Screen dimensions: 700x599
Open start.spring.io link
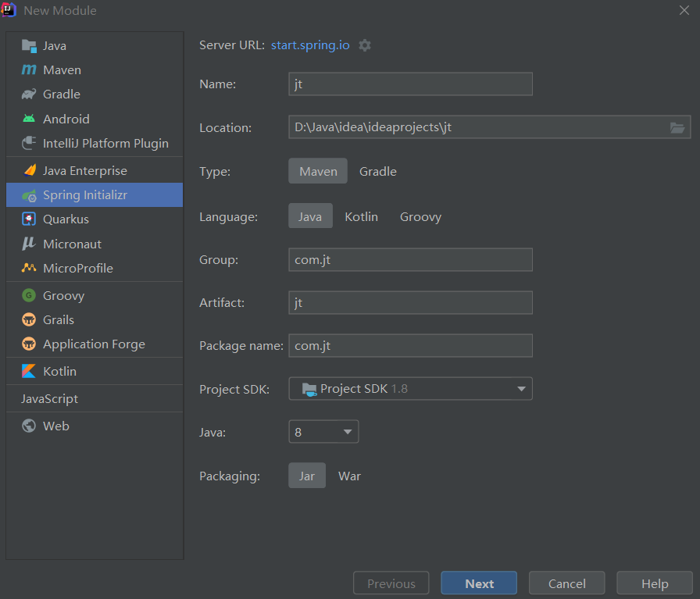click(310, 45)
